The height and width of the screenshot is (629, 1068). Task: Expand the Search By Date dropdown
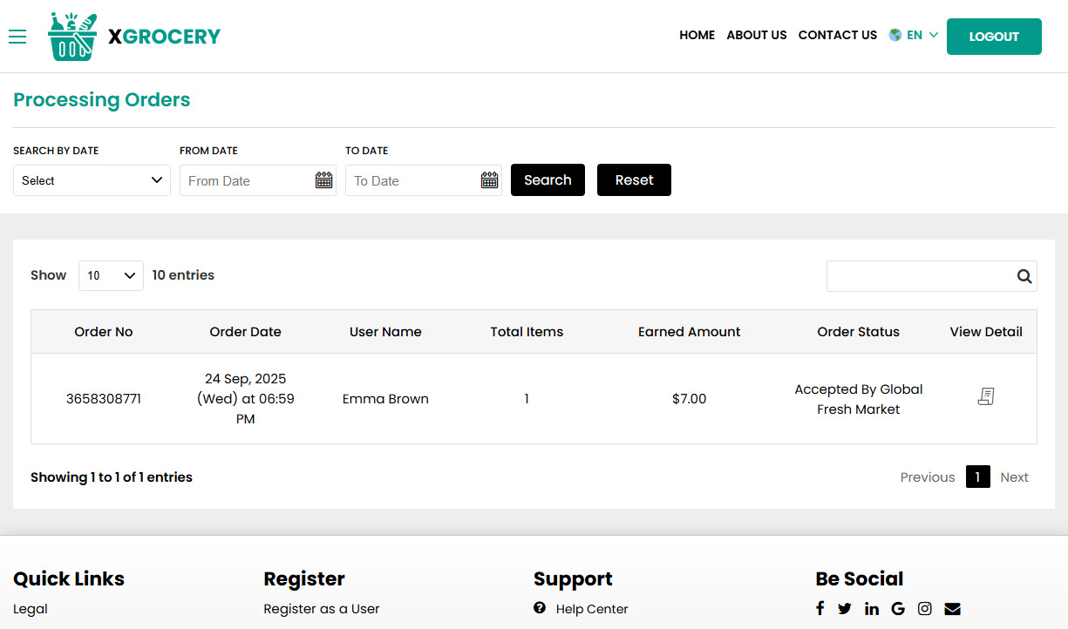click(x=92, y=180)
